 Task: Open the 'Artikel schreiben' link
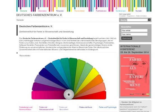(x=141, y=16)
